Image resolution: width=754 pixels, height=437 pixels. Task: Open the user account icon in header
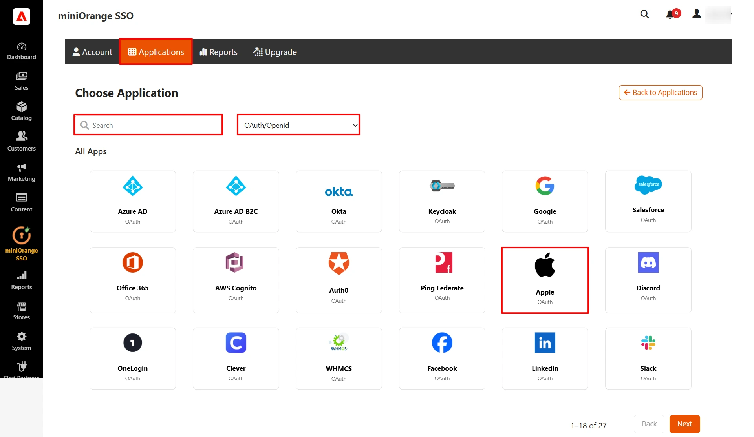coord(697,14)
